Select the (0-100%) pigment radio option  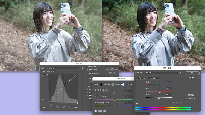[87, 73]
